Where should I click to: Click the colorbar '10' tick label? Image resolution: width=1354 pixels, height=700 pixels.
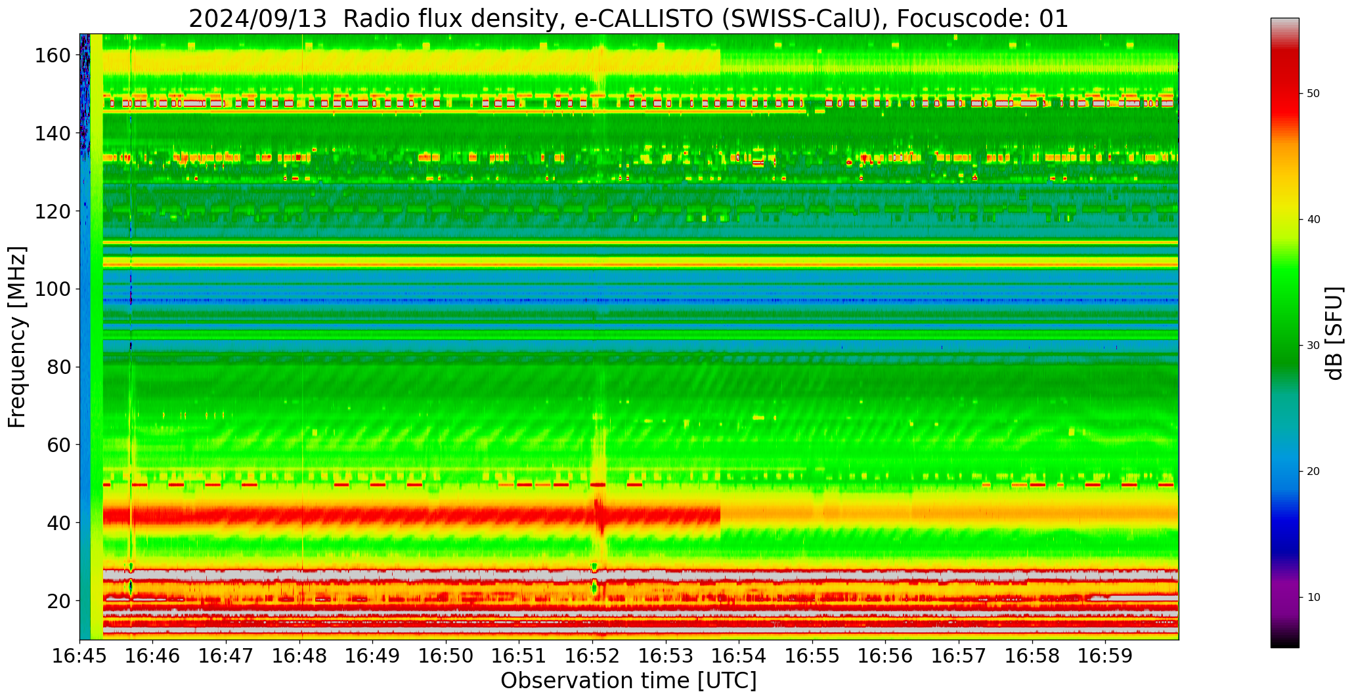coord(1313,598)
